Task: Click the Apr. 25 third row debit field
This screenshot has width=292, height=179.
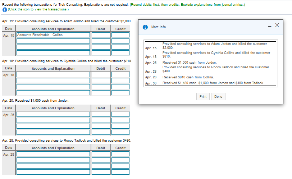Action: (x=101, y=126)
